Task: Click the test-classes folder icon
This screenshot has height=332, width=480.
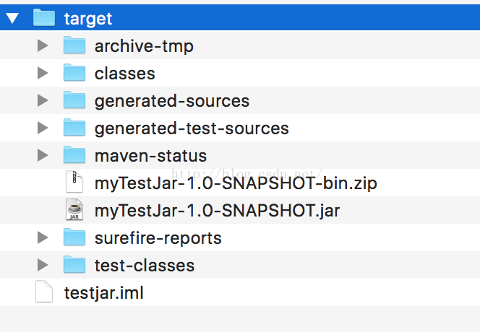Action: click(x=74, y=265)
